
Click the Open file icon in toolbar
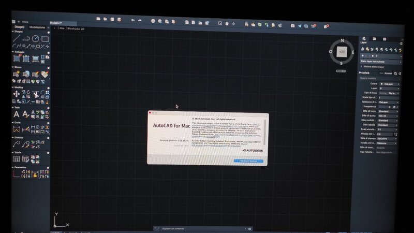pyautogui.click(x=105, y=19)
